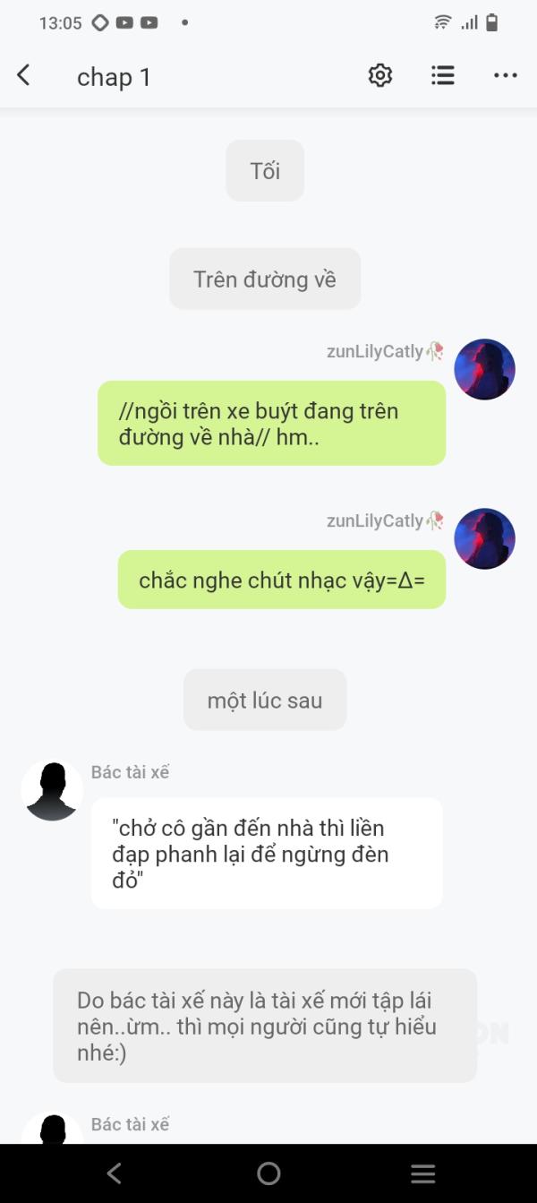Viewport: 537px width, 1203px height.
Task: Open the second zunLilyCatly avatar
Action: [485, 538]
